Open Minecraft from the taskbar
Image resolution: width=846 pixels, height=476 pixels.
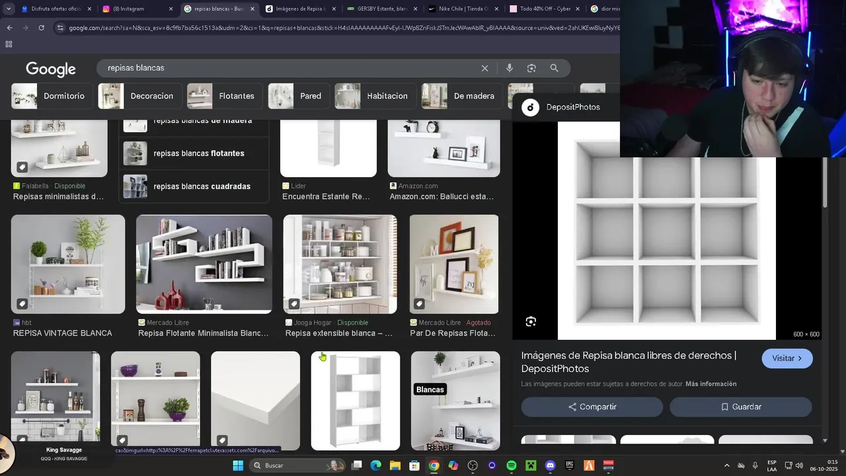pos(531,465)
